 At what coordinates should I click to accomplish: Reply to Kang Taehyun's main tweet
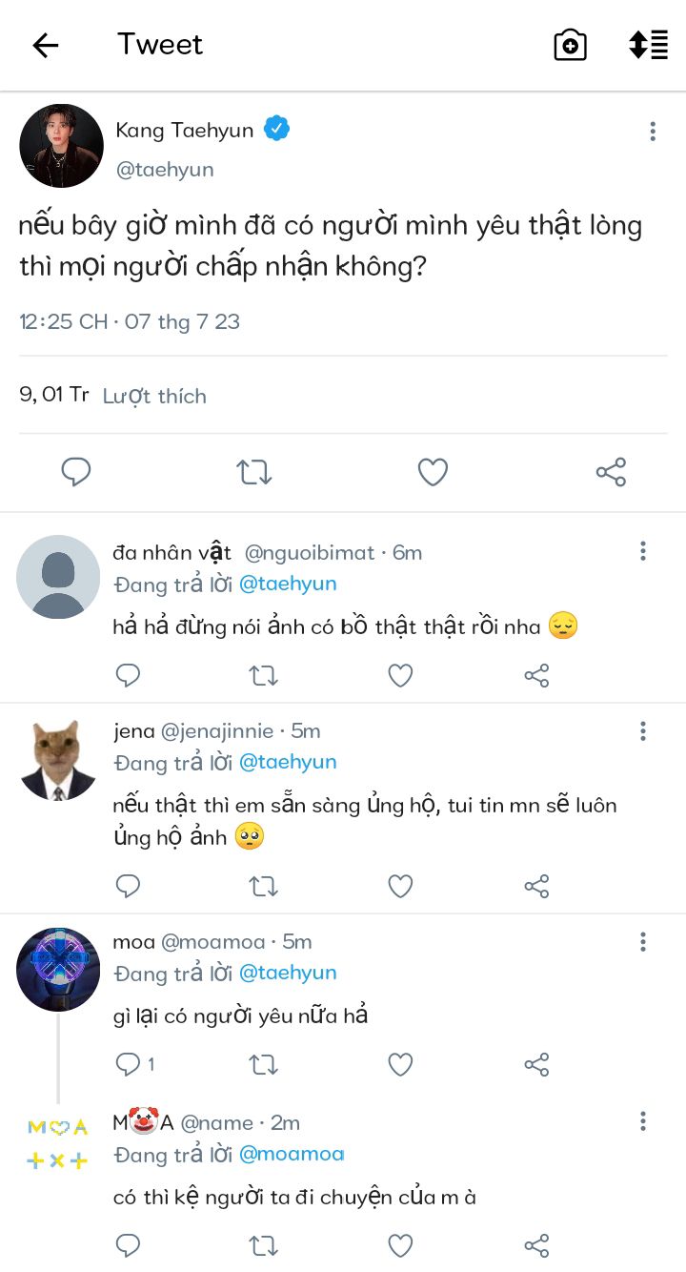point(76,472)
